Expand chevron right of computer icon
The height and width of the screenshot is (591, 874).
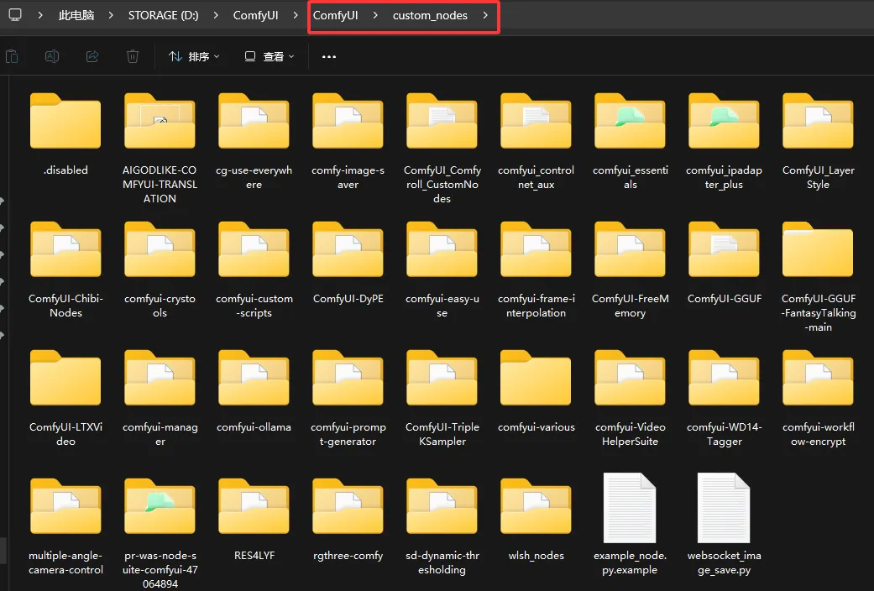pos(40,16)
